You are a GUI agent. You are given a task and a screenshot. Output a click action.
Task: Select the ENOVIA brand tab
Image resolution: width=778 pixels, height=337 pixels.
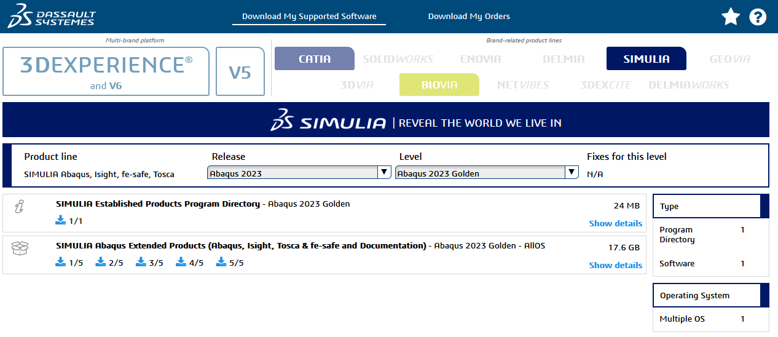point(481,59)
